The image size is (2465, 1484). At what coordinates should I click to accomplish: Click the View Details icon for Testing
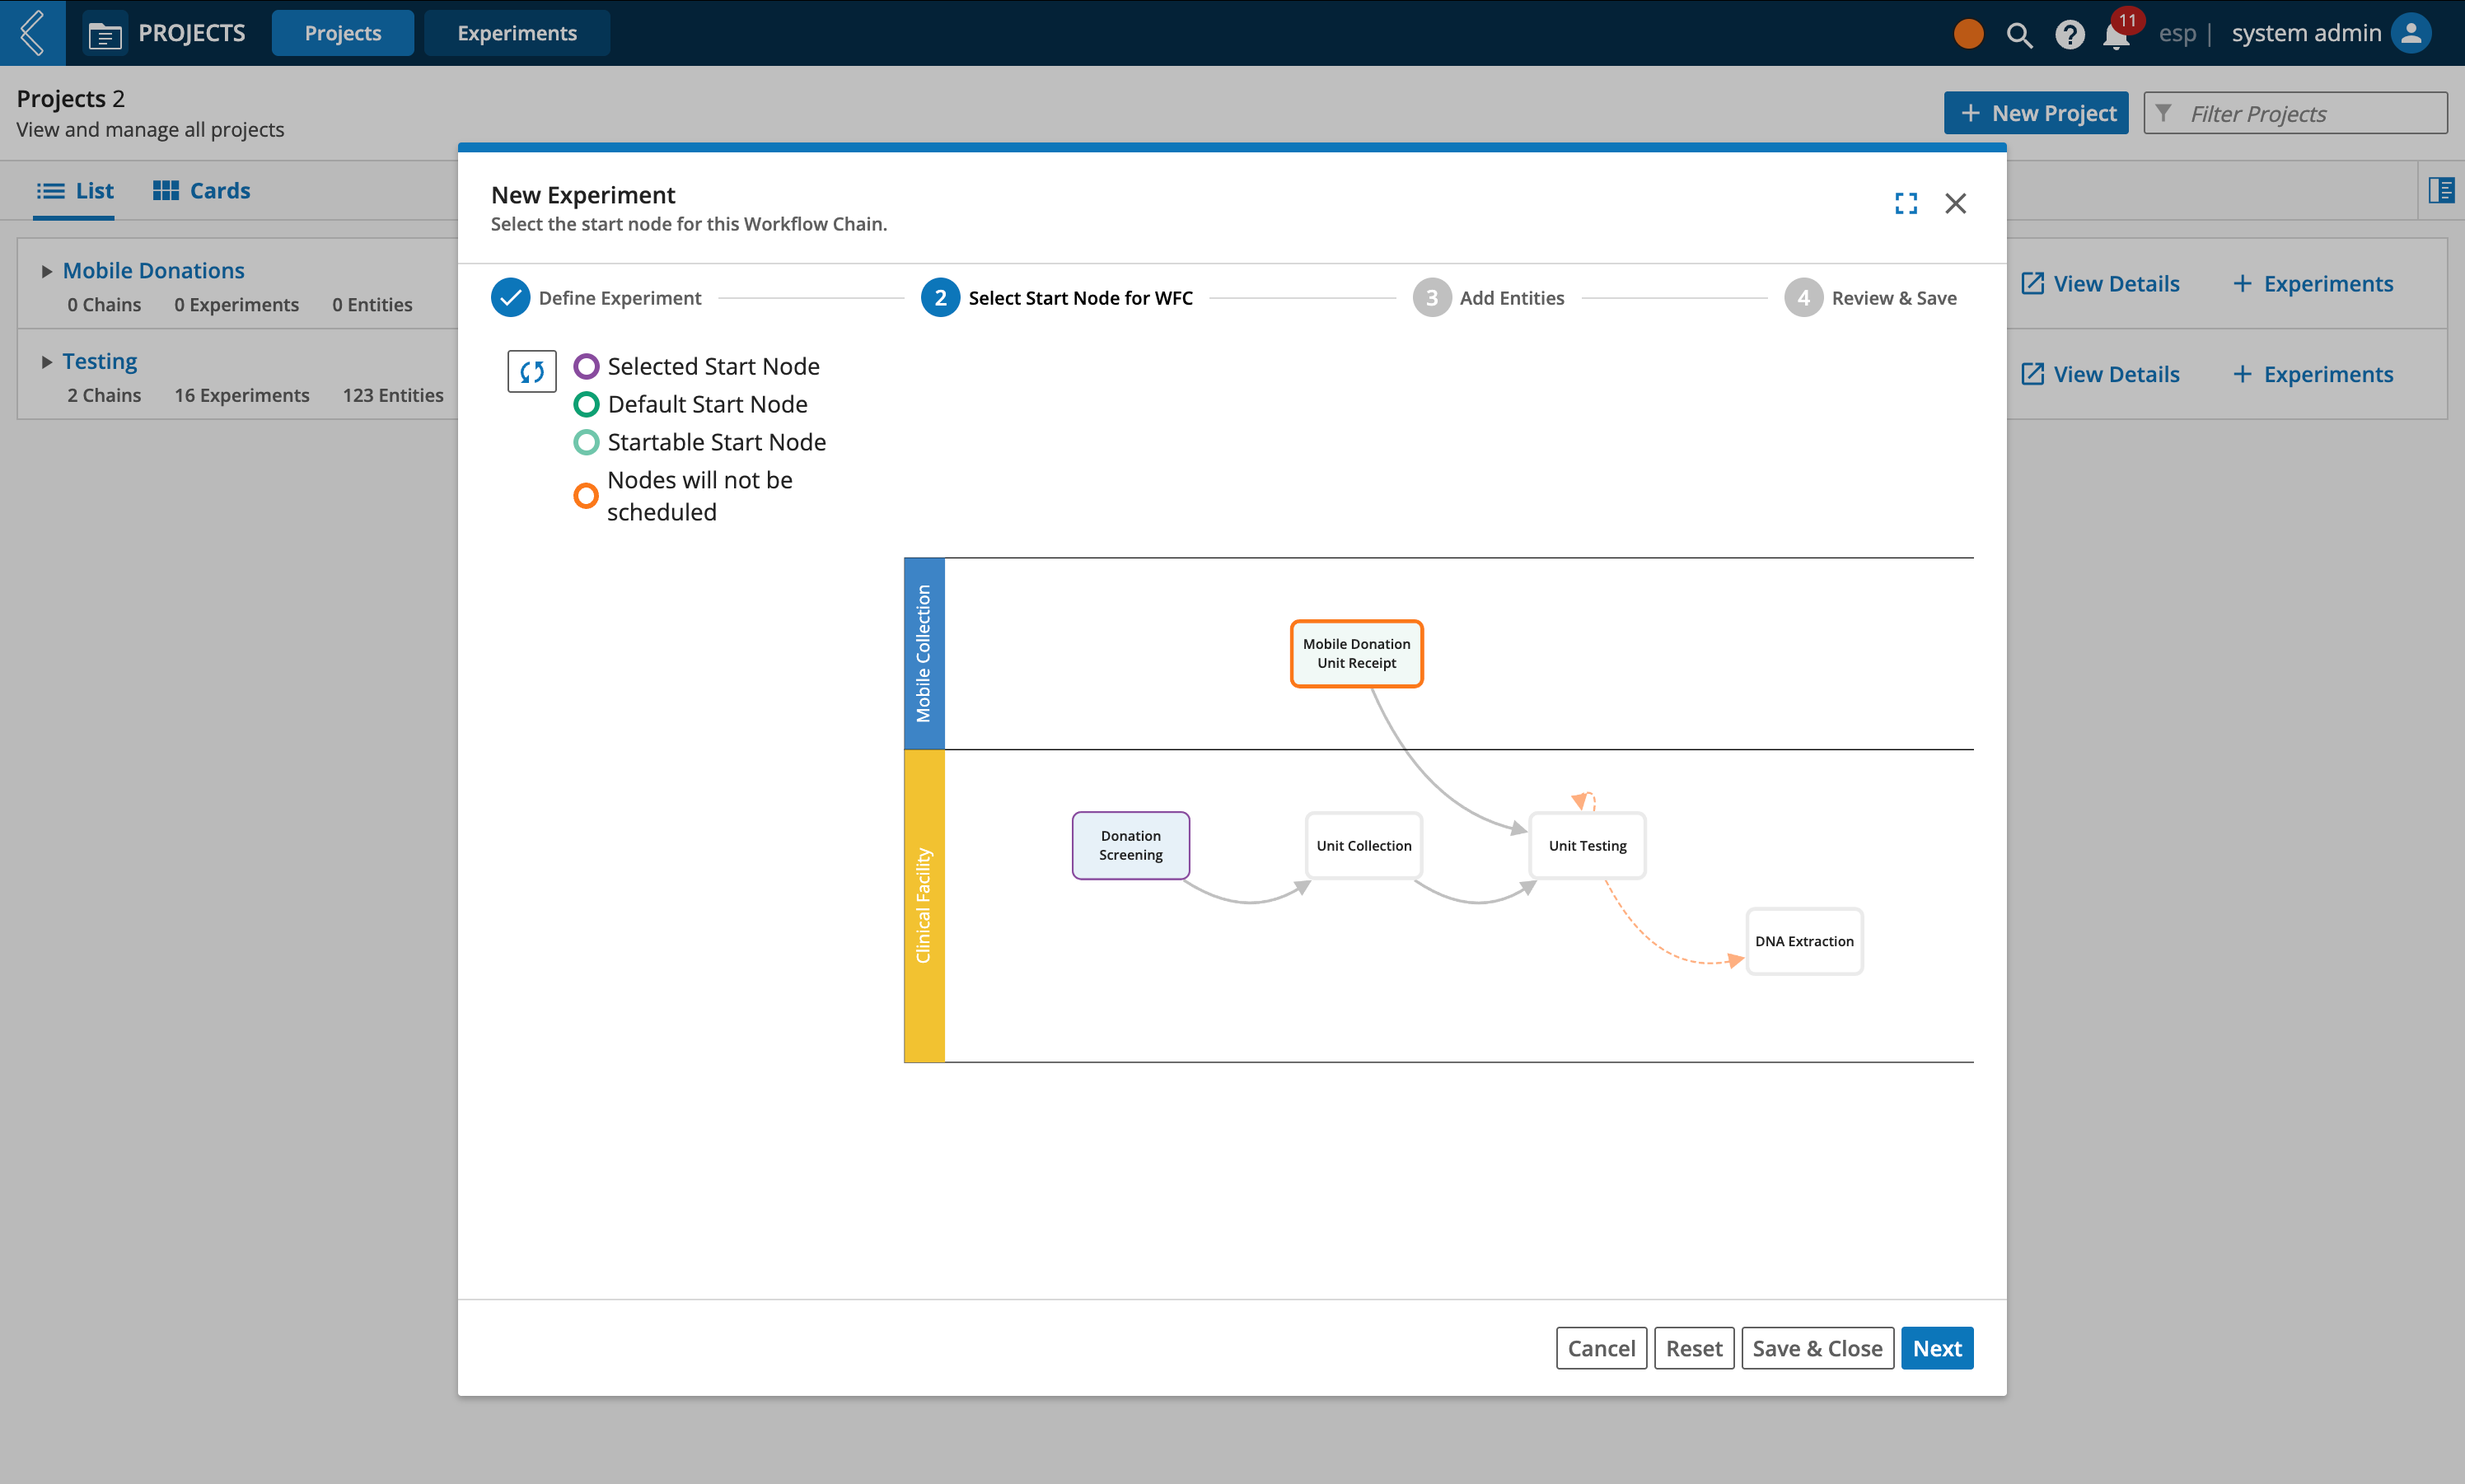click(x=2032, y=373)
